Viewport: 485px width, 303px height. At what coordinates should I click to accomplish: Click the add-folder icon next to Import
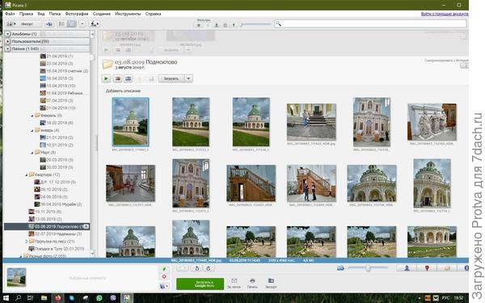(48, 23)
